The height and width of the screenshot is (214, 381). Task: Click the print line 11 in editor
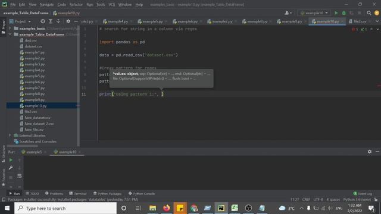tap(131, 94)
